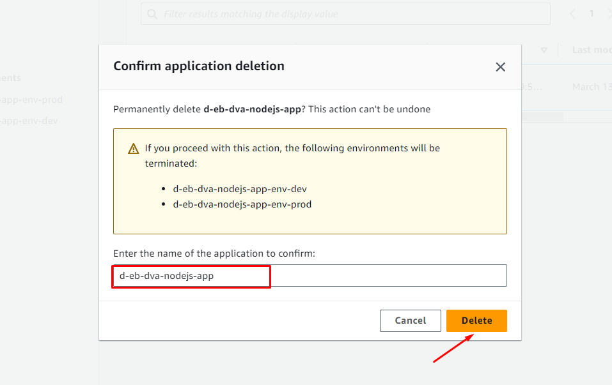Viewport: 612px width, 385px height.
Task: Open app-env-prod environment in sidebar
Action: [31, 100]
